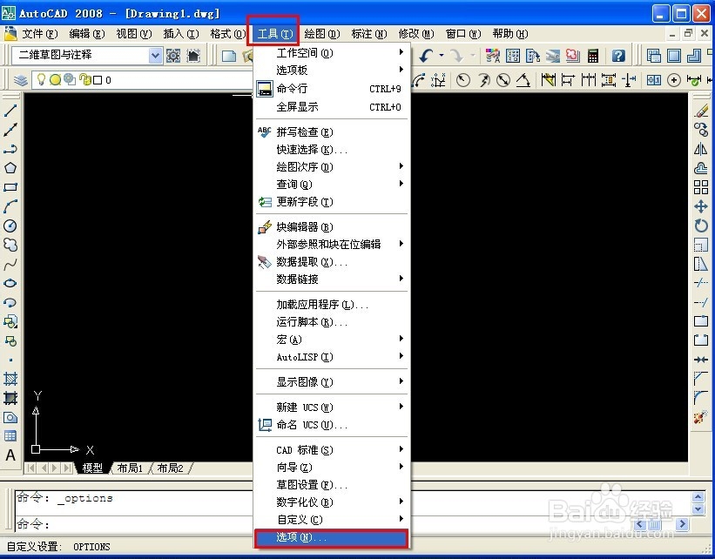Choose 数据提取(X)... menu entry
The height and width of the screenshot is (559, 715).
pyautogui.click(x=332, y=262)
